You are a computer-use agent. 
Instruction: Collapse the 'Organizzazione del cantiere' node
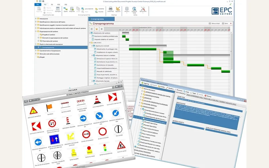tap(36, 31)
